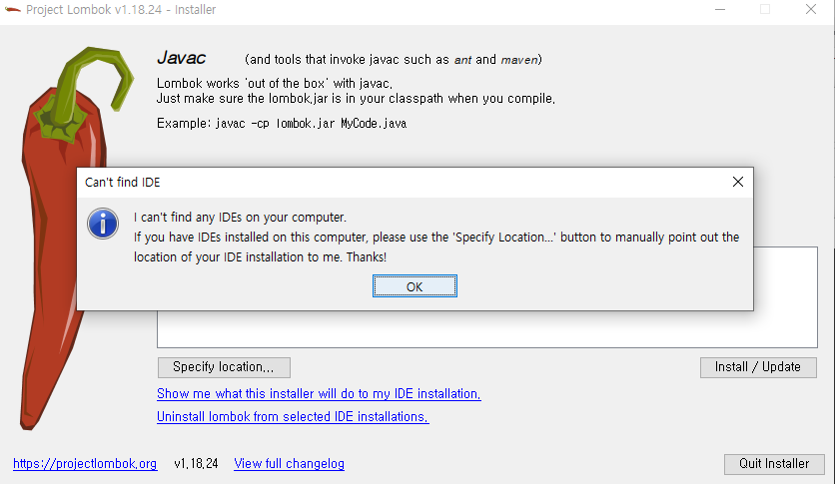This screenshot has height=484, width=835.
Task: Close the Project Lombok installer window
Action: click(x=810, y=10)
